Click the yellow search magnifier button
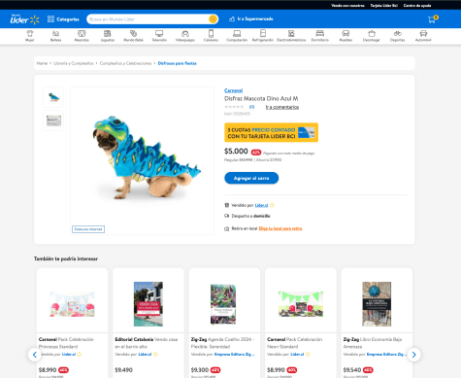The image size is (461, 378). point(213,19)
